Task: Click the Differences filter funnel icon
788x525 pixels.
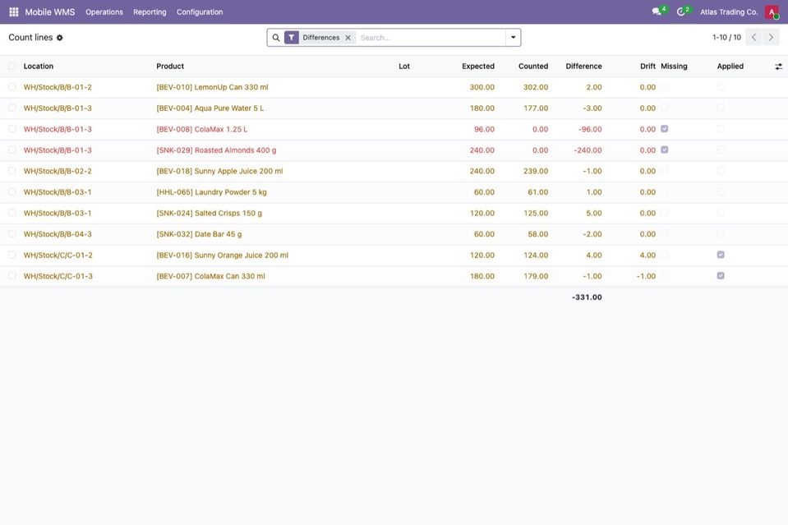Action: (292, 38)
